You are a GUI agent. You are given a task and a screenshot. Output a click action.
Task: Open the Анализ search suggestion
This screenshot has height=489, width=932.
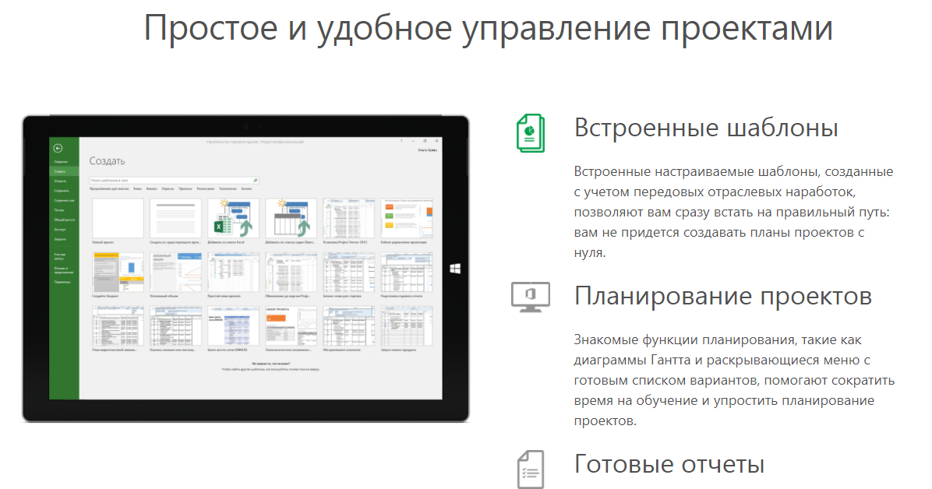click(152, 189)
